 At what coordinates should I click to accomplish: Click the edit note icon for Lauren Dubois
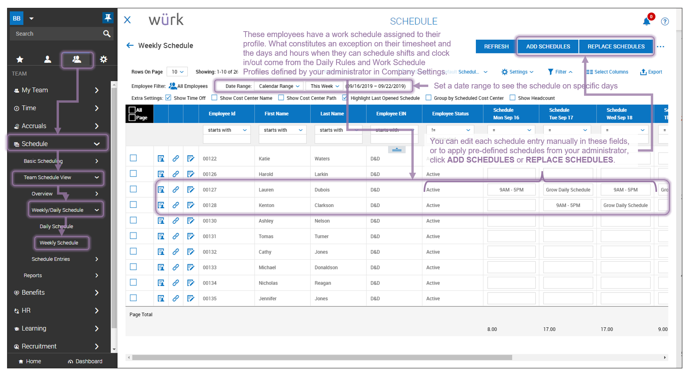point(191,189)
